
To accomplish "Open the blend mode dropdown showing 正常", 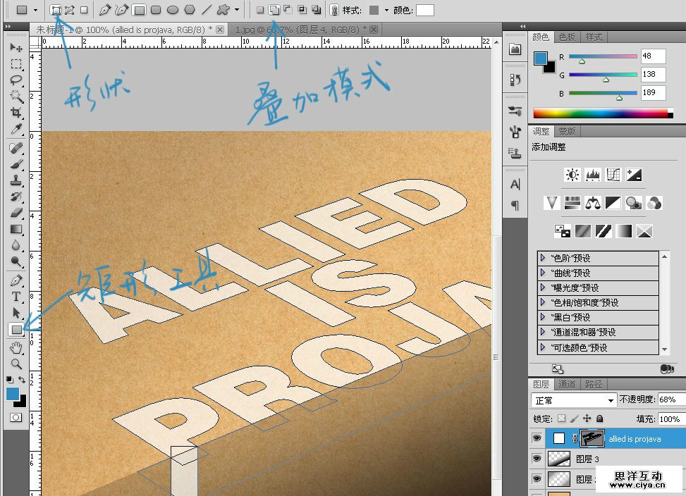I will coord(574,399).
